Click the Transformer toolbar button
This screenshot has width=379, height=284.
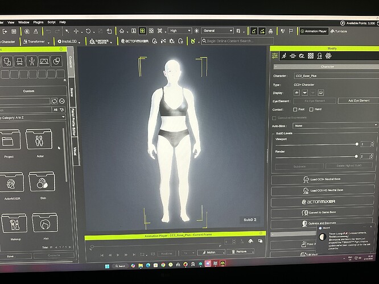[34, 41]
